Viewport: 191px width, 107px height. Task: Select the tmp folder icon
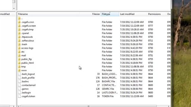click(x=19, y=67)
